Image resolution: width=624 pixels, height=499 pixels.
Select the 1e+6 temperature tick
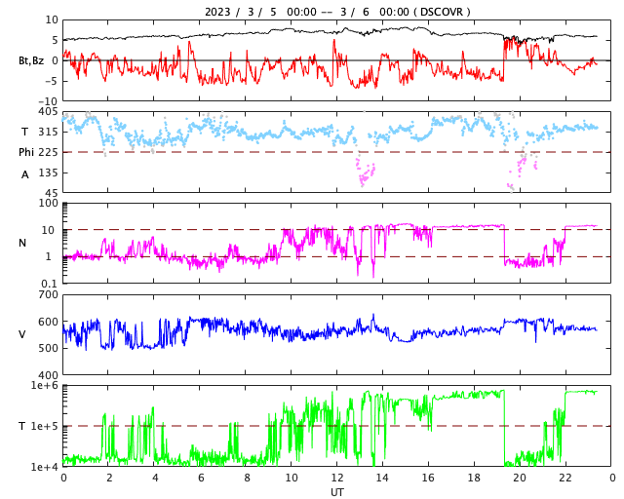[44, 386]
